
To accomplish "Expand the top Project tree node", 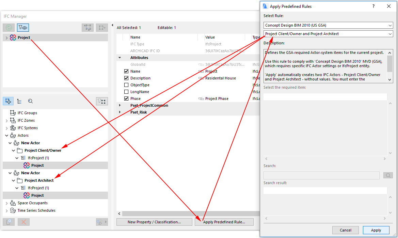I will (6, 38).
